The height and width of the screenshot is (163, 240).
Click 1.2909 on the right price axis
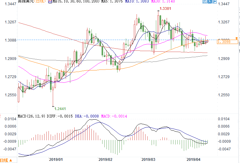224,59
